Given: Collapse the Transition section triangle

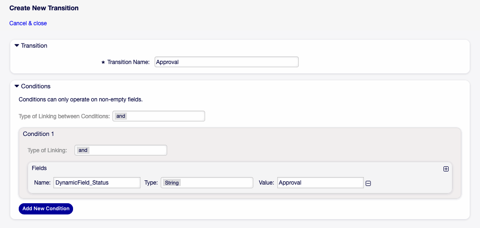Looking at the screenshot, I should coord(17,46).
